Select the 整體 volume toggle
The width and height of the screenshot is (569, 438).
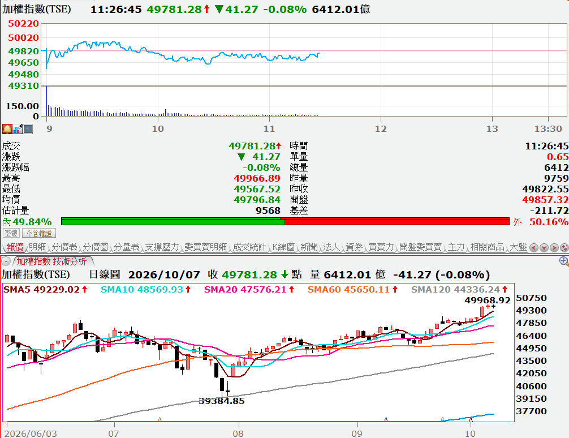(x=11, y=233)
